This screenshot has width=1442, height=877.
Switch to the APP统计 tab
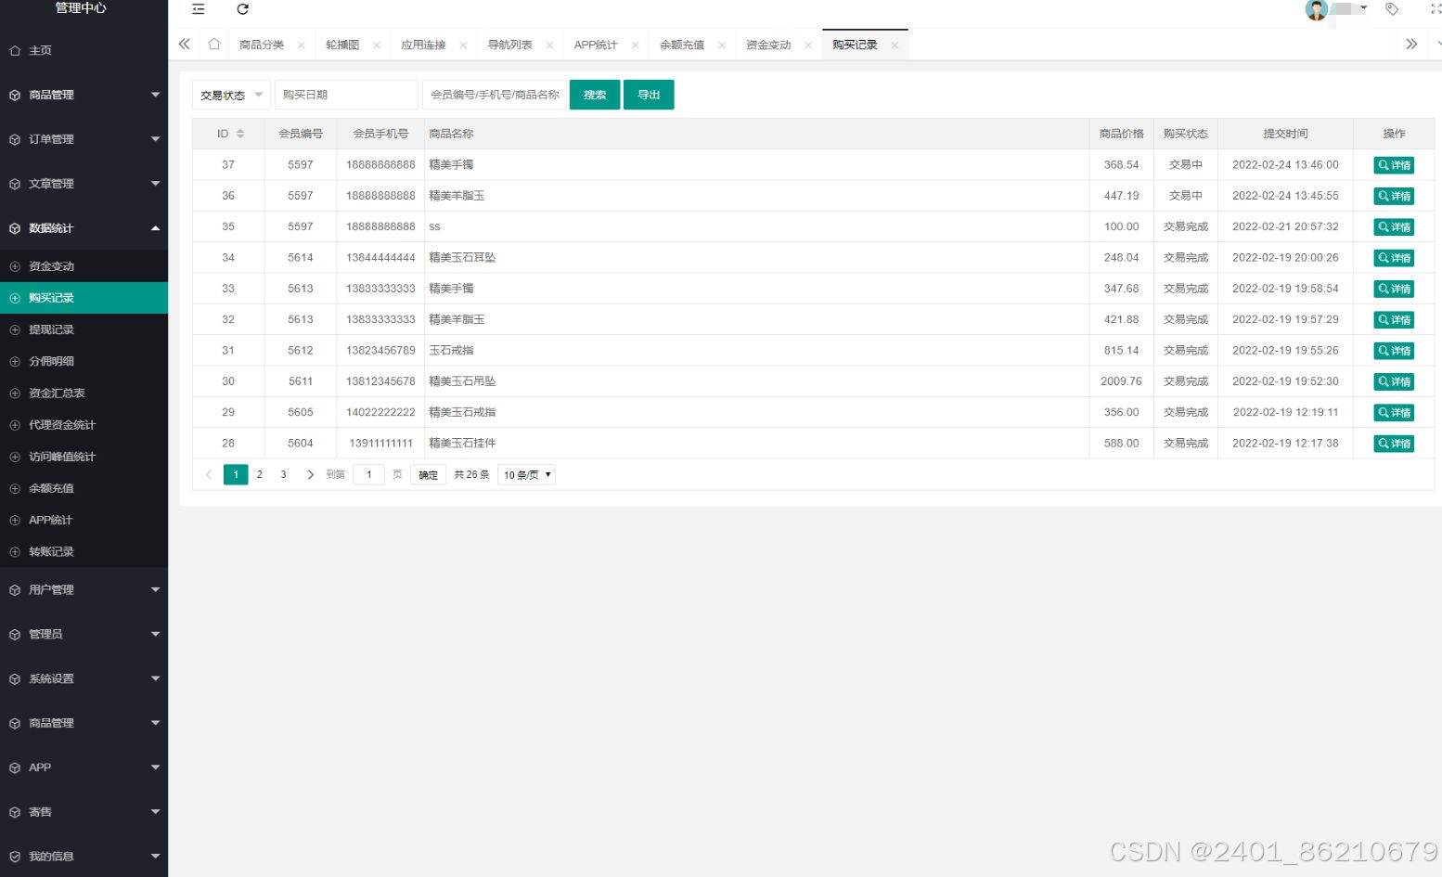597,43
